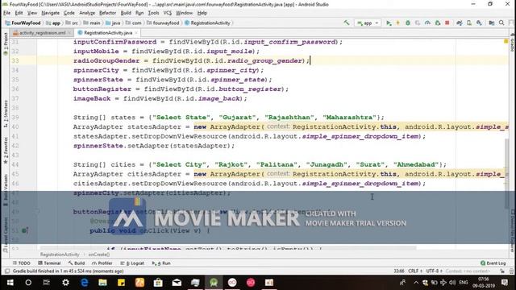Open the Gradle side panel tab

(x=513, y=42)
